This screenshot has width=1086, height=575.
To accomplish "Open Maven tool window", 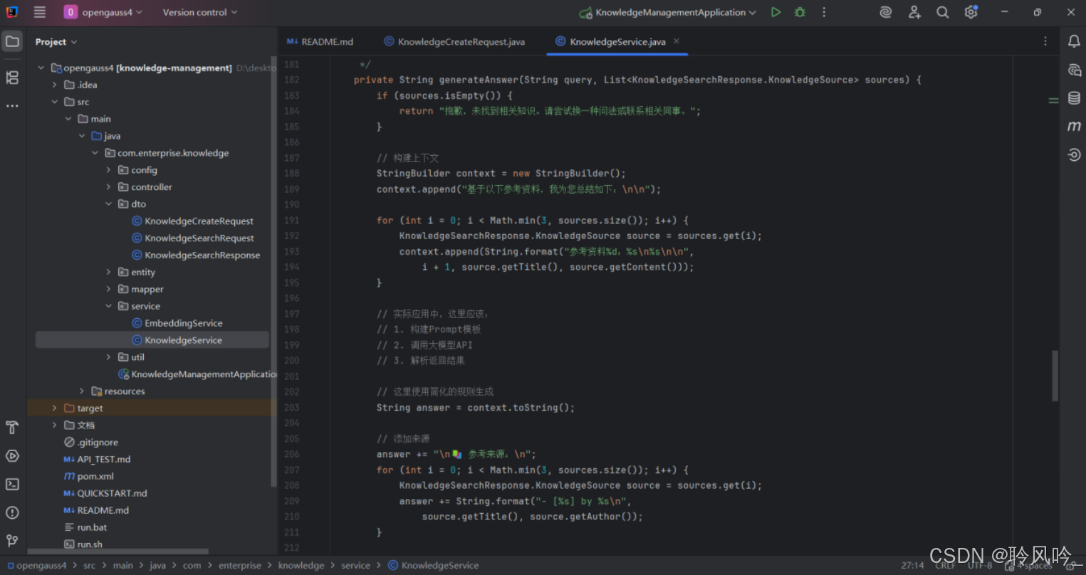I will (1074, 126).
